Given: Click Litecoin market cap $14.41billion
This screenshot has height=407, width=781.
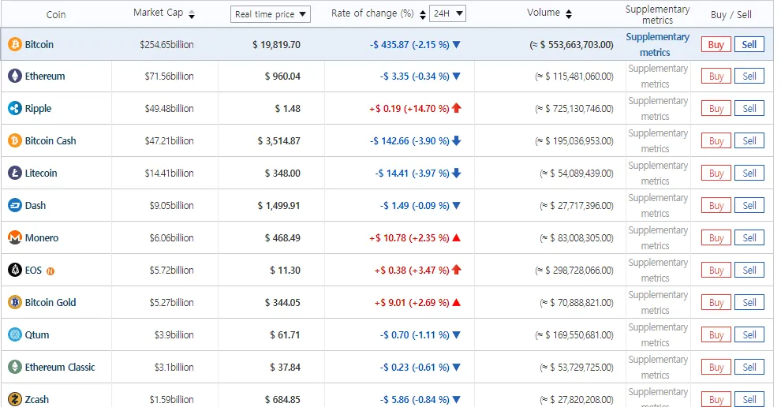Looking at the screenshot, I should pyautogui.click(x=169, y=174).
